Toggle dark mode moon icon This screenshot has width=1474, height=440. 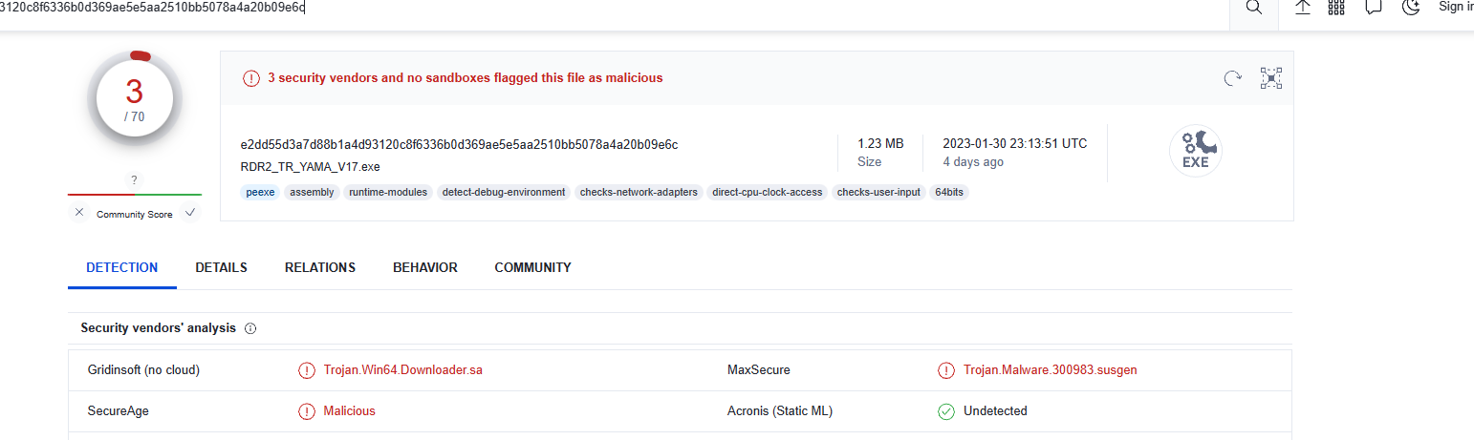pyautogui.click(x=1411, y=8)
